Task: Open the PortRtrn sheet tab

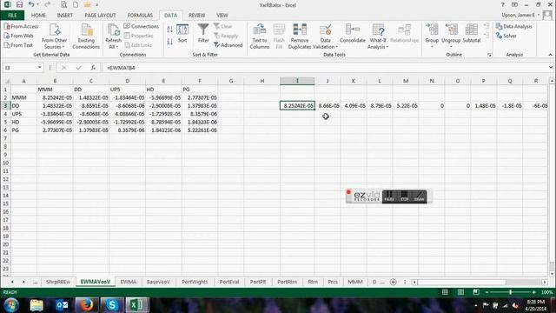Action: (x=287, y=282)
